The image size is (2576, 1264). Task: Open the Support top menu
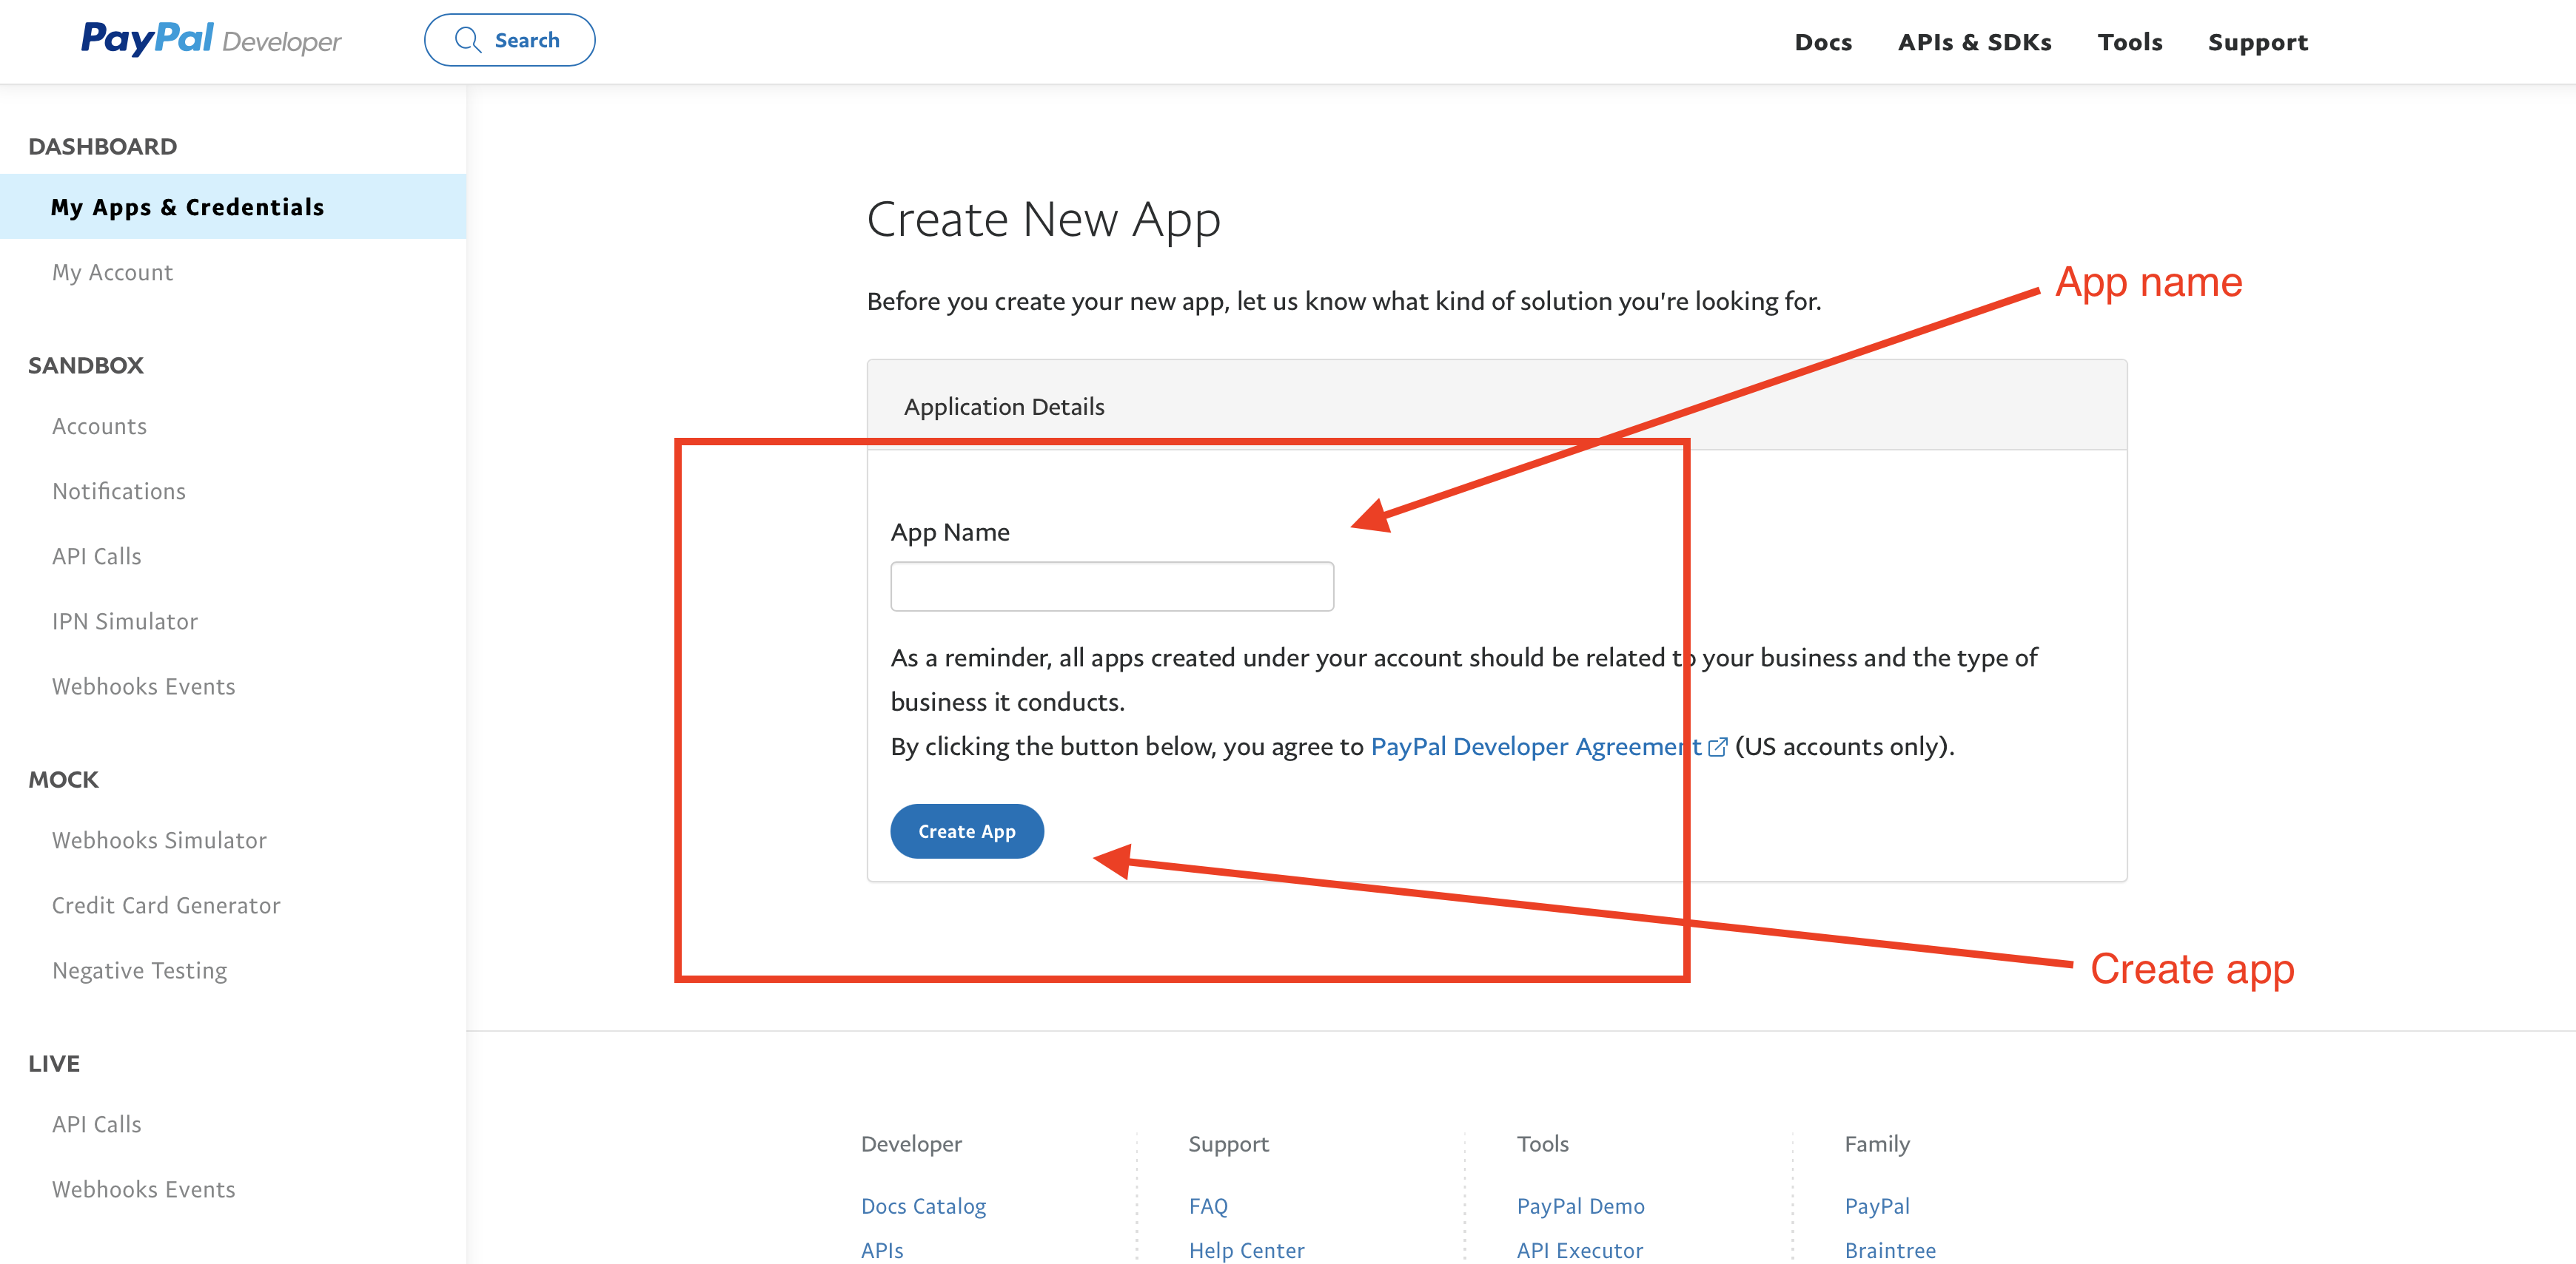coord(2258,42)
